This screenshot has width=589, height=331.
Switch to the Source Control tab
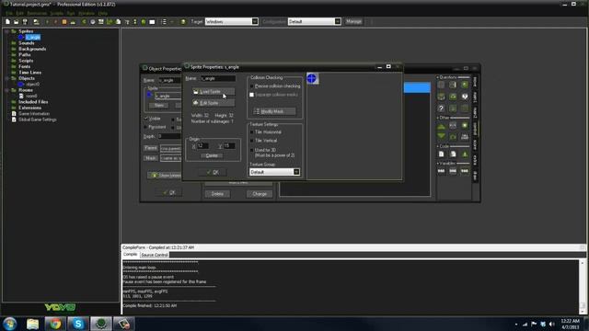155,255
